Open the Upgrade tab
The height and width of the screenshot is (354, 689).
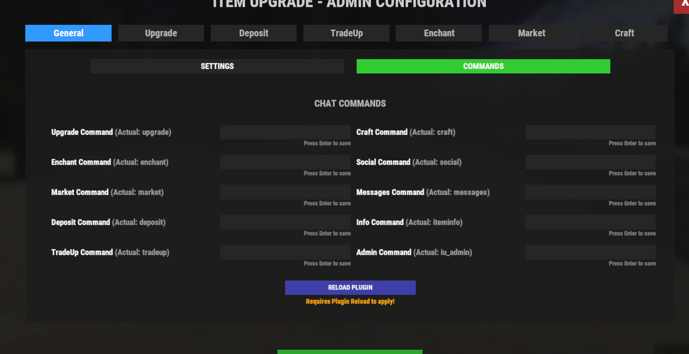(x=161, y=33)
